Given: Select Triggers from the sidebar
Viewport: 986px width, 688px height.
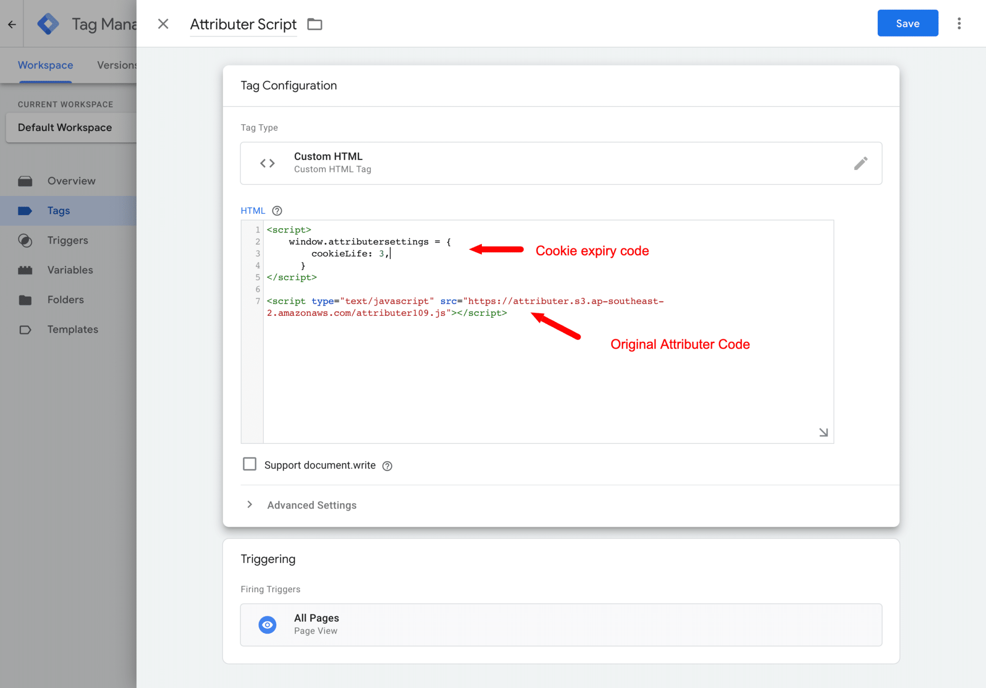Looking at the screenshot, I should 67,240.
